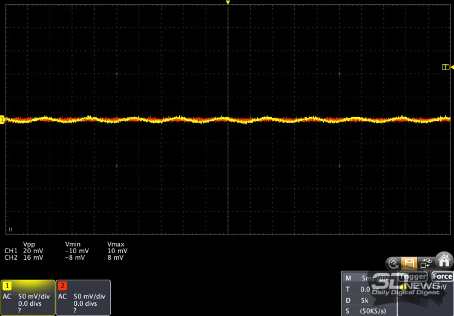Click the M 5ms/div timebase row
Screen dimensions: 454x316
[369, 278]
